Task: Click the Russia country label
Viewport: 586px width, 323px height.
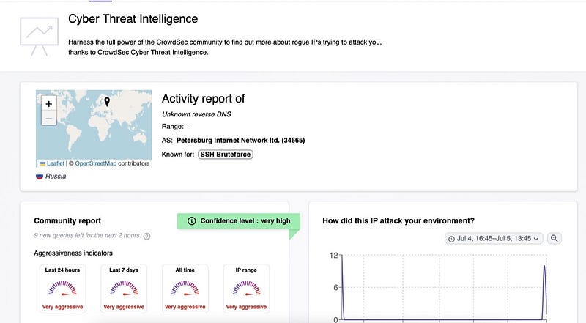Action: coord(56,176)
